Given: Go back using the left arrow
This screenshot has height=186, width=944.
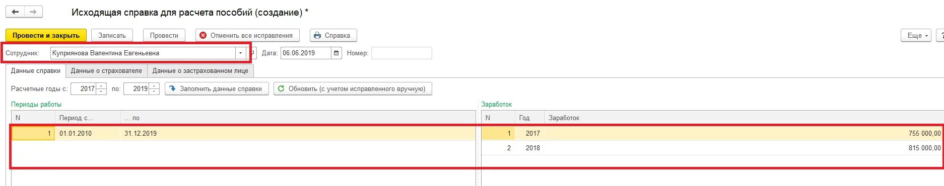Looking at the screenshot, I should click(x=15, y=12).
